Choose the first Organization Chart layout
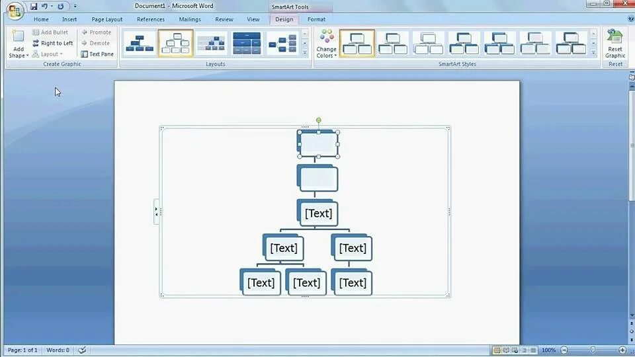The height and width of the screenshot is (357, 635). pyautogui.click(x=140, y=44)
